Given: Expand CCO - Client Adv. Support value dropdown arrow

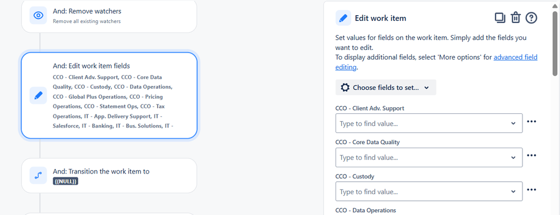Looking at the screenshot, I should coord(513,123).
